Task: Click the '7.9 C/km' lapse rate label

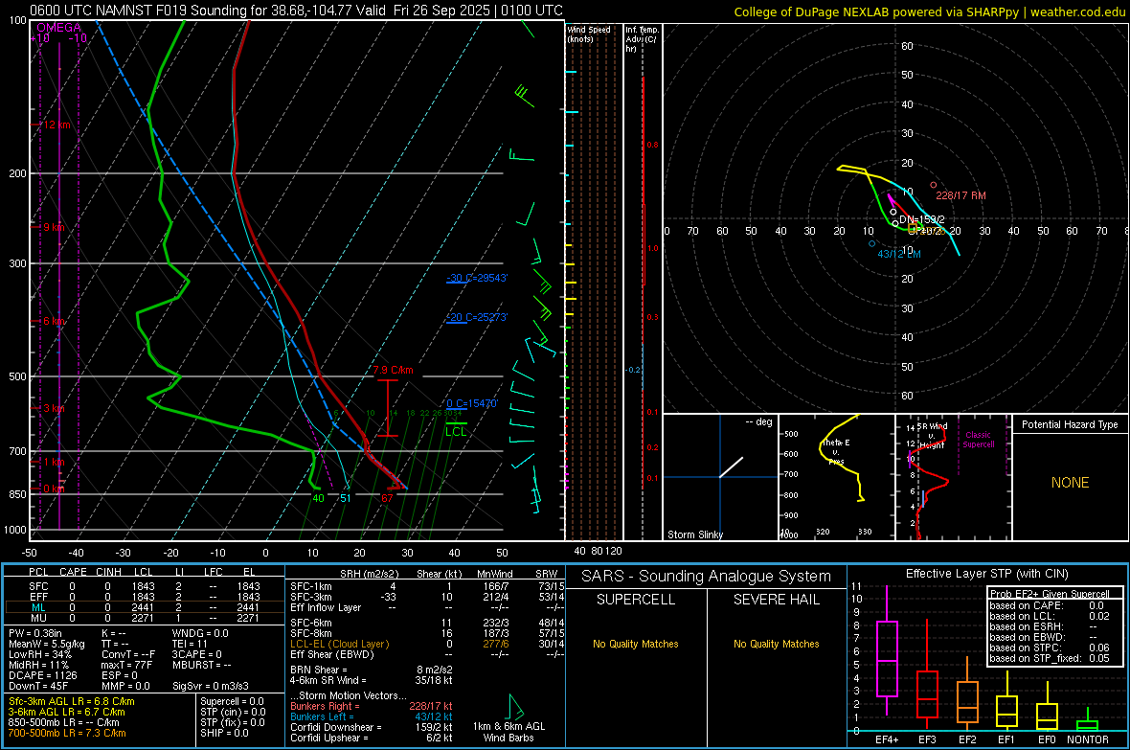Action: 393,370
